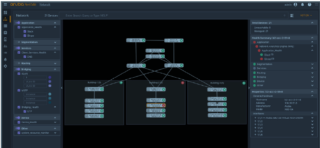Screen dimensions: 320x148
Task: Open the top-right overflow menu icon
Action: [x=316, y=4]
